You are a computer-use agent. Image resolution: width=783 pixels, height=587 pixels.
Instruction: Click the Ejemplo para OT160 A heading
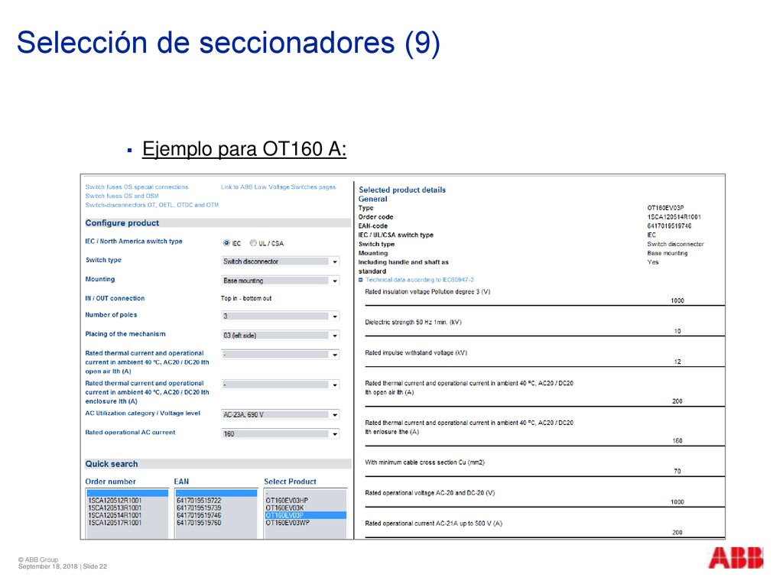point(244,149)
